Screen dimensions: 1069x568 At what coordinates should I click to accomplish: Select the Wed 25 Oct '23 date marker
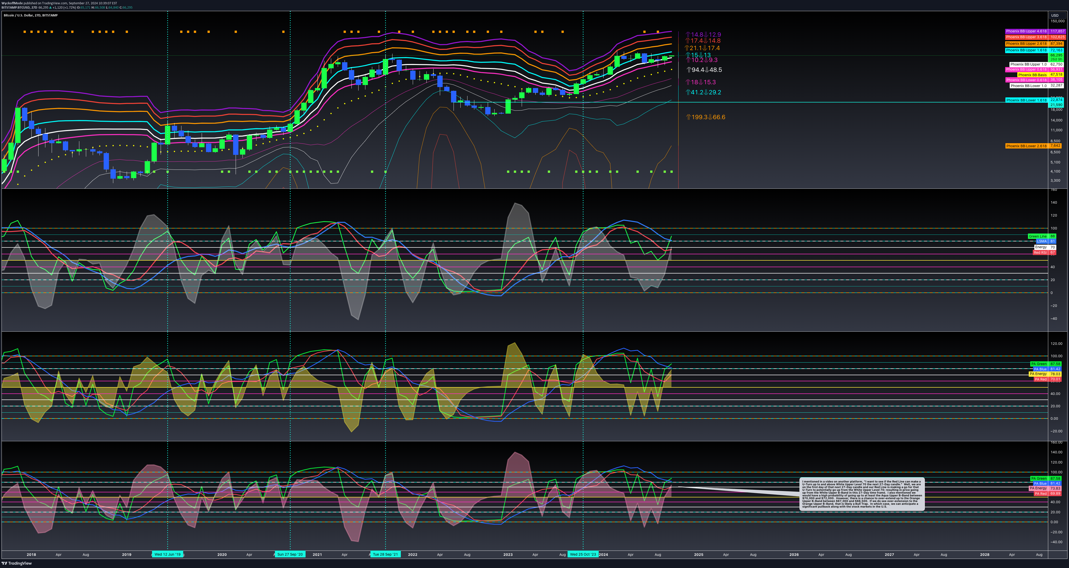583,554
